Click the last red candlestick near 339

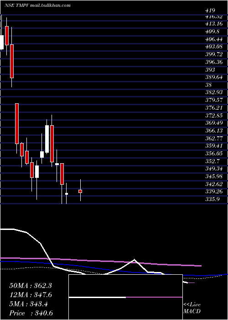click(x=80, y=191)
